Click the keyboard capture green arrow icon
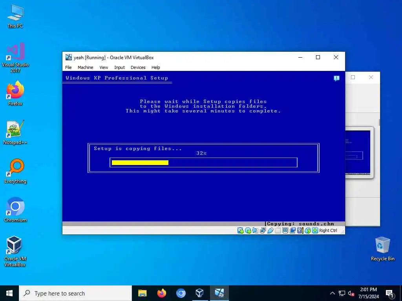 (315, 230)
